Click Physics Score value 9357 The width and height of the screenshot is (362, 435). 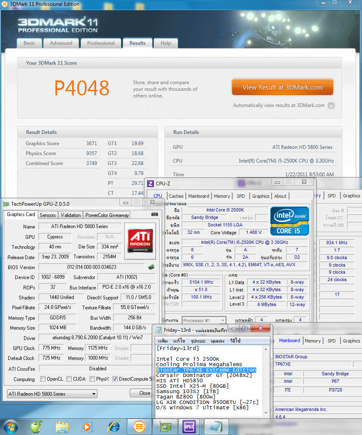point(92,153)
